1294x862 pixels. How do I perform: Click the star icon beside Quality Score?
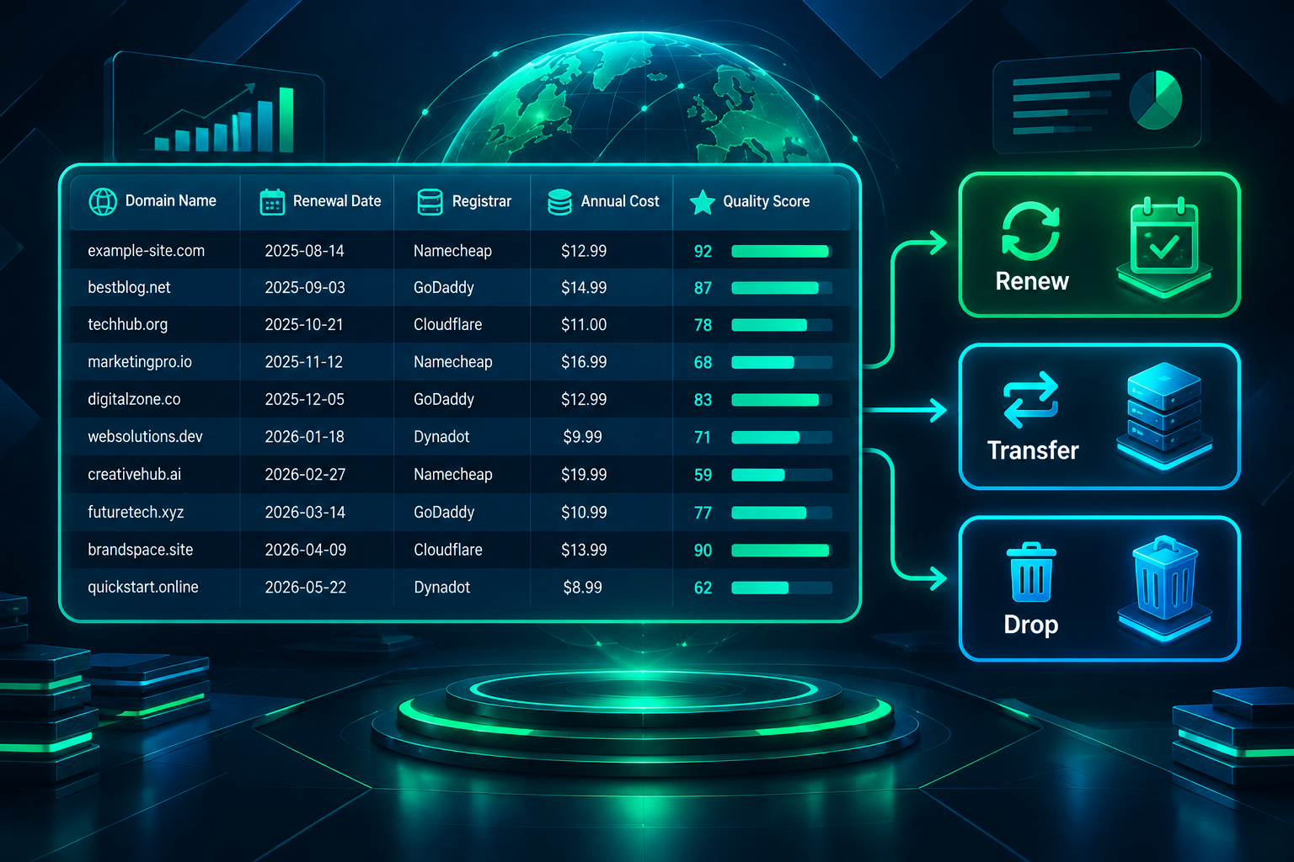pyautogui.click(x=702, y=202)
